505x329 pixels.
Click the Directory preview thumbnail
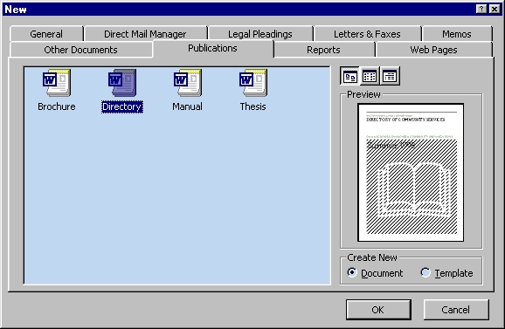pos(411,173)
